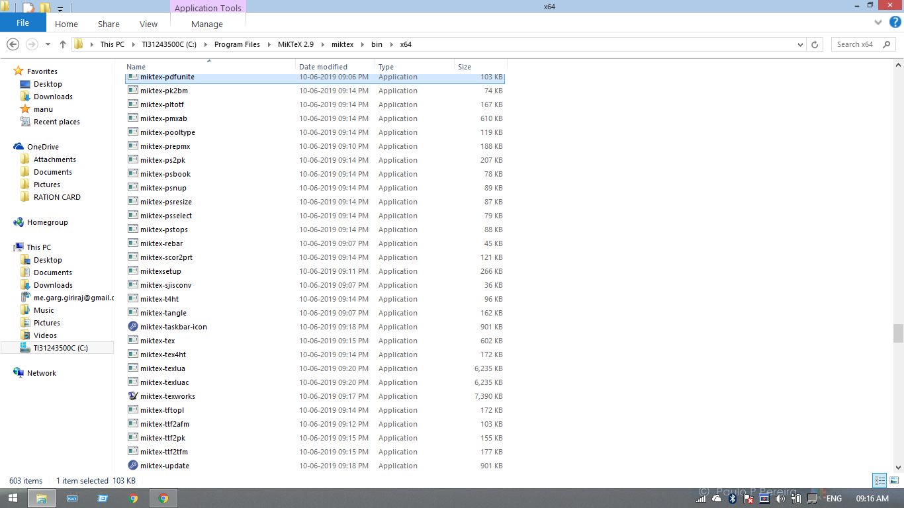904x508 pixels.
Task: Expand the chevron after MiKTeX 2.9 breadcrumb
Action: click(324, 44)
